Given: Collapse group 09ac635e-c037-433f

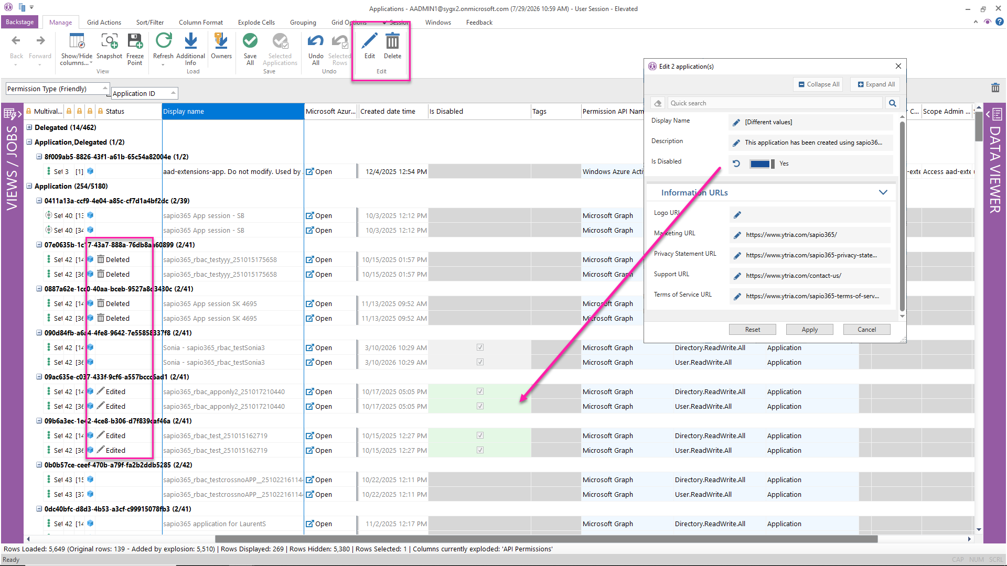Looking at the screenshot, I should [39, 377].
